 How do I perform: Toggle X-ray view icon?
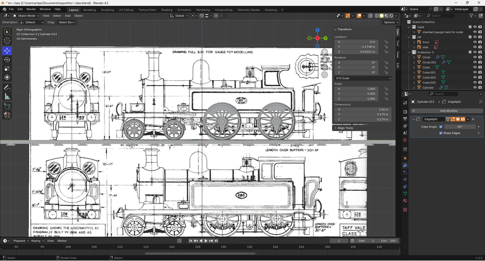[370, 16]
